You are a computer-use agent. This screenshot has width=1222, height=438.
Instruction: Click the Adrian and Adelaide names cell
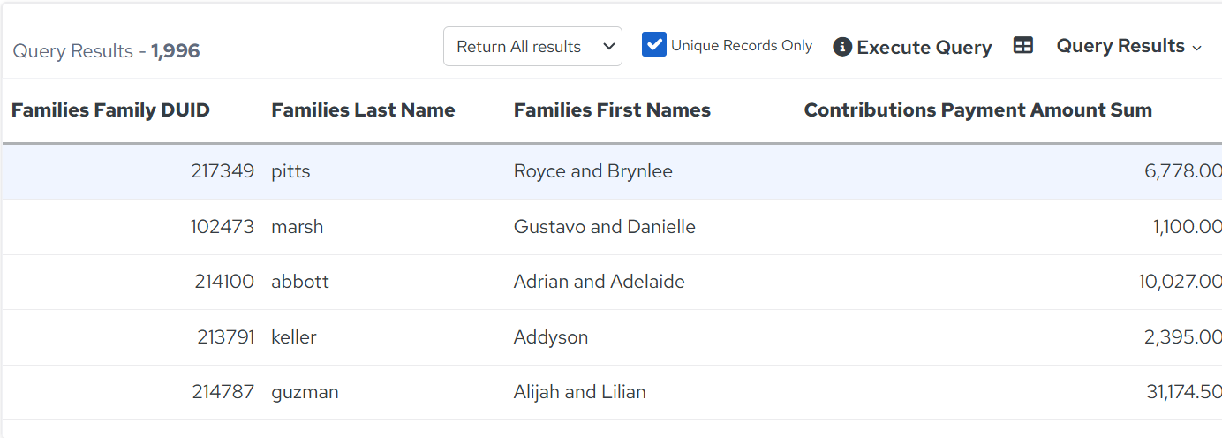pos(599,282)
